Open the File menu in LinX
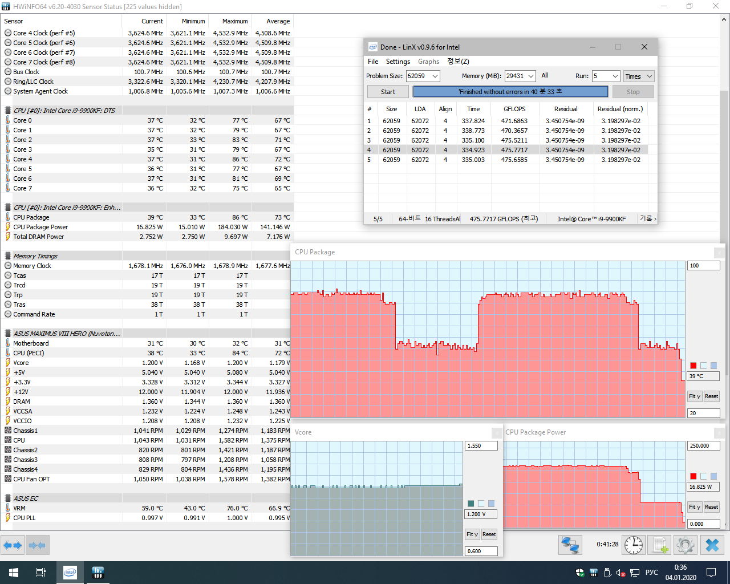This screenshot has height=584, width=730. click(x=373, y=62)
